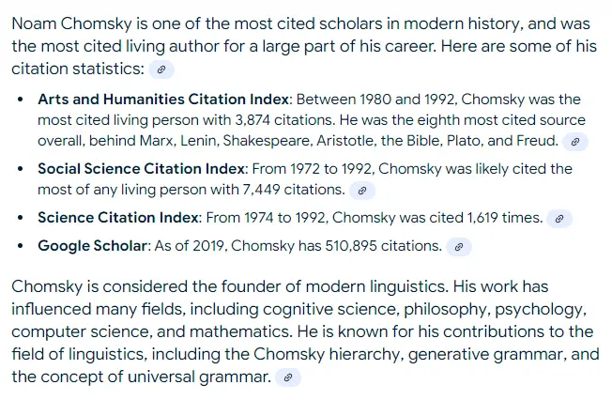The width and height of the screenshot is (612, 400).
Task: Select the bold Science Citation Index heading
Action: click(118, 218)
